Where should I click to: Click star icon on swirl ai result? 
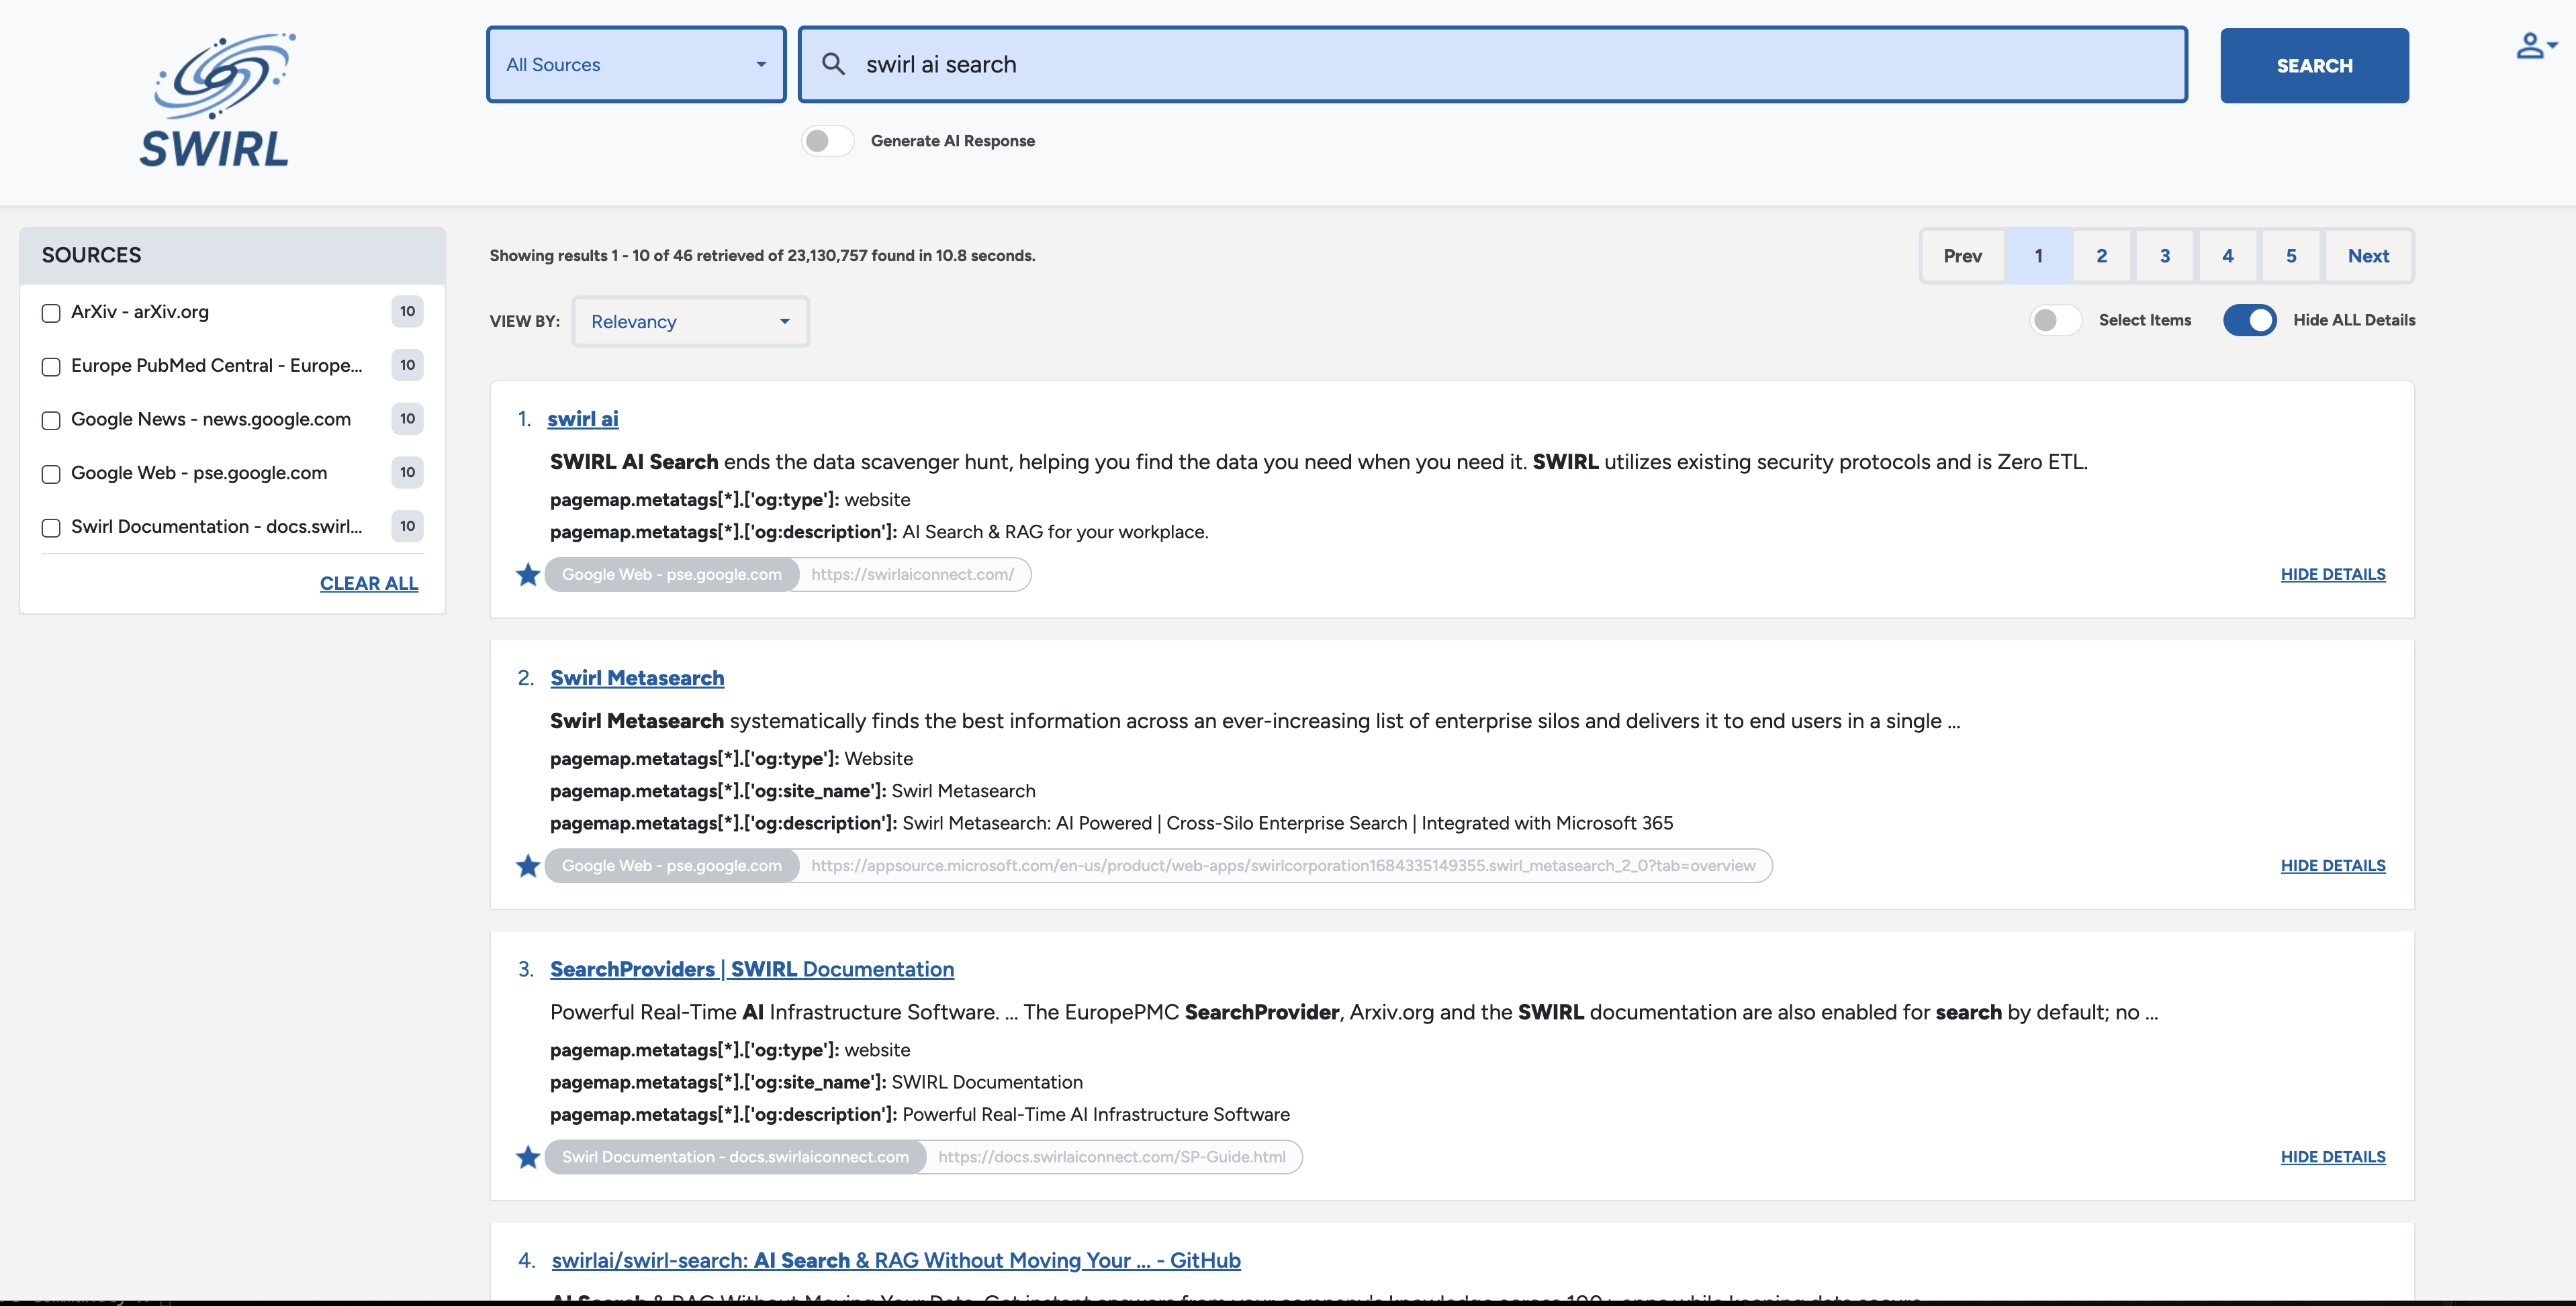(528, 574)
